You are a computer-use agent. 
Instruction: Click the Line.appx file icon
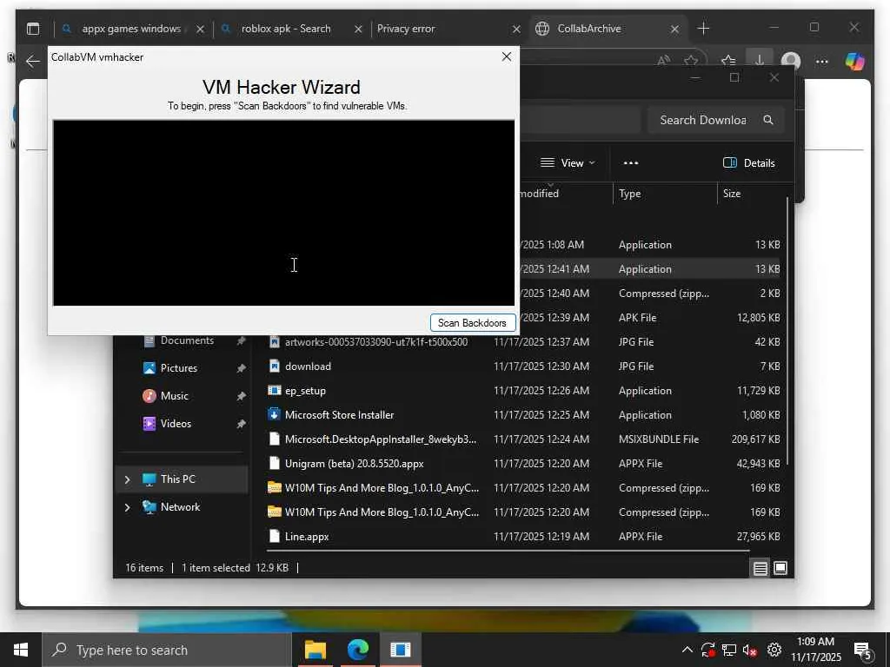[274, 536]
